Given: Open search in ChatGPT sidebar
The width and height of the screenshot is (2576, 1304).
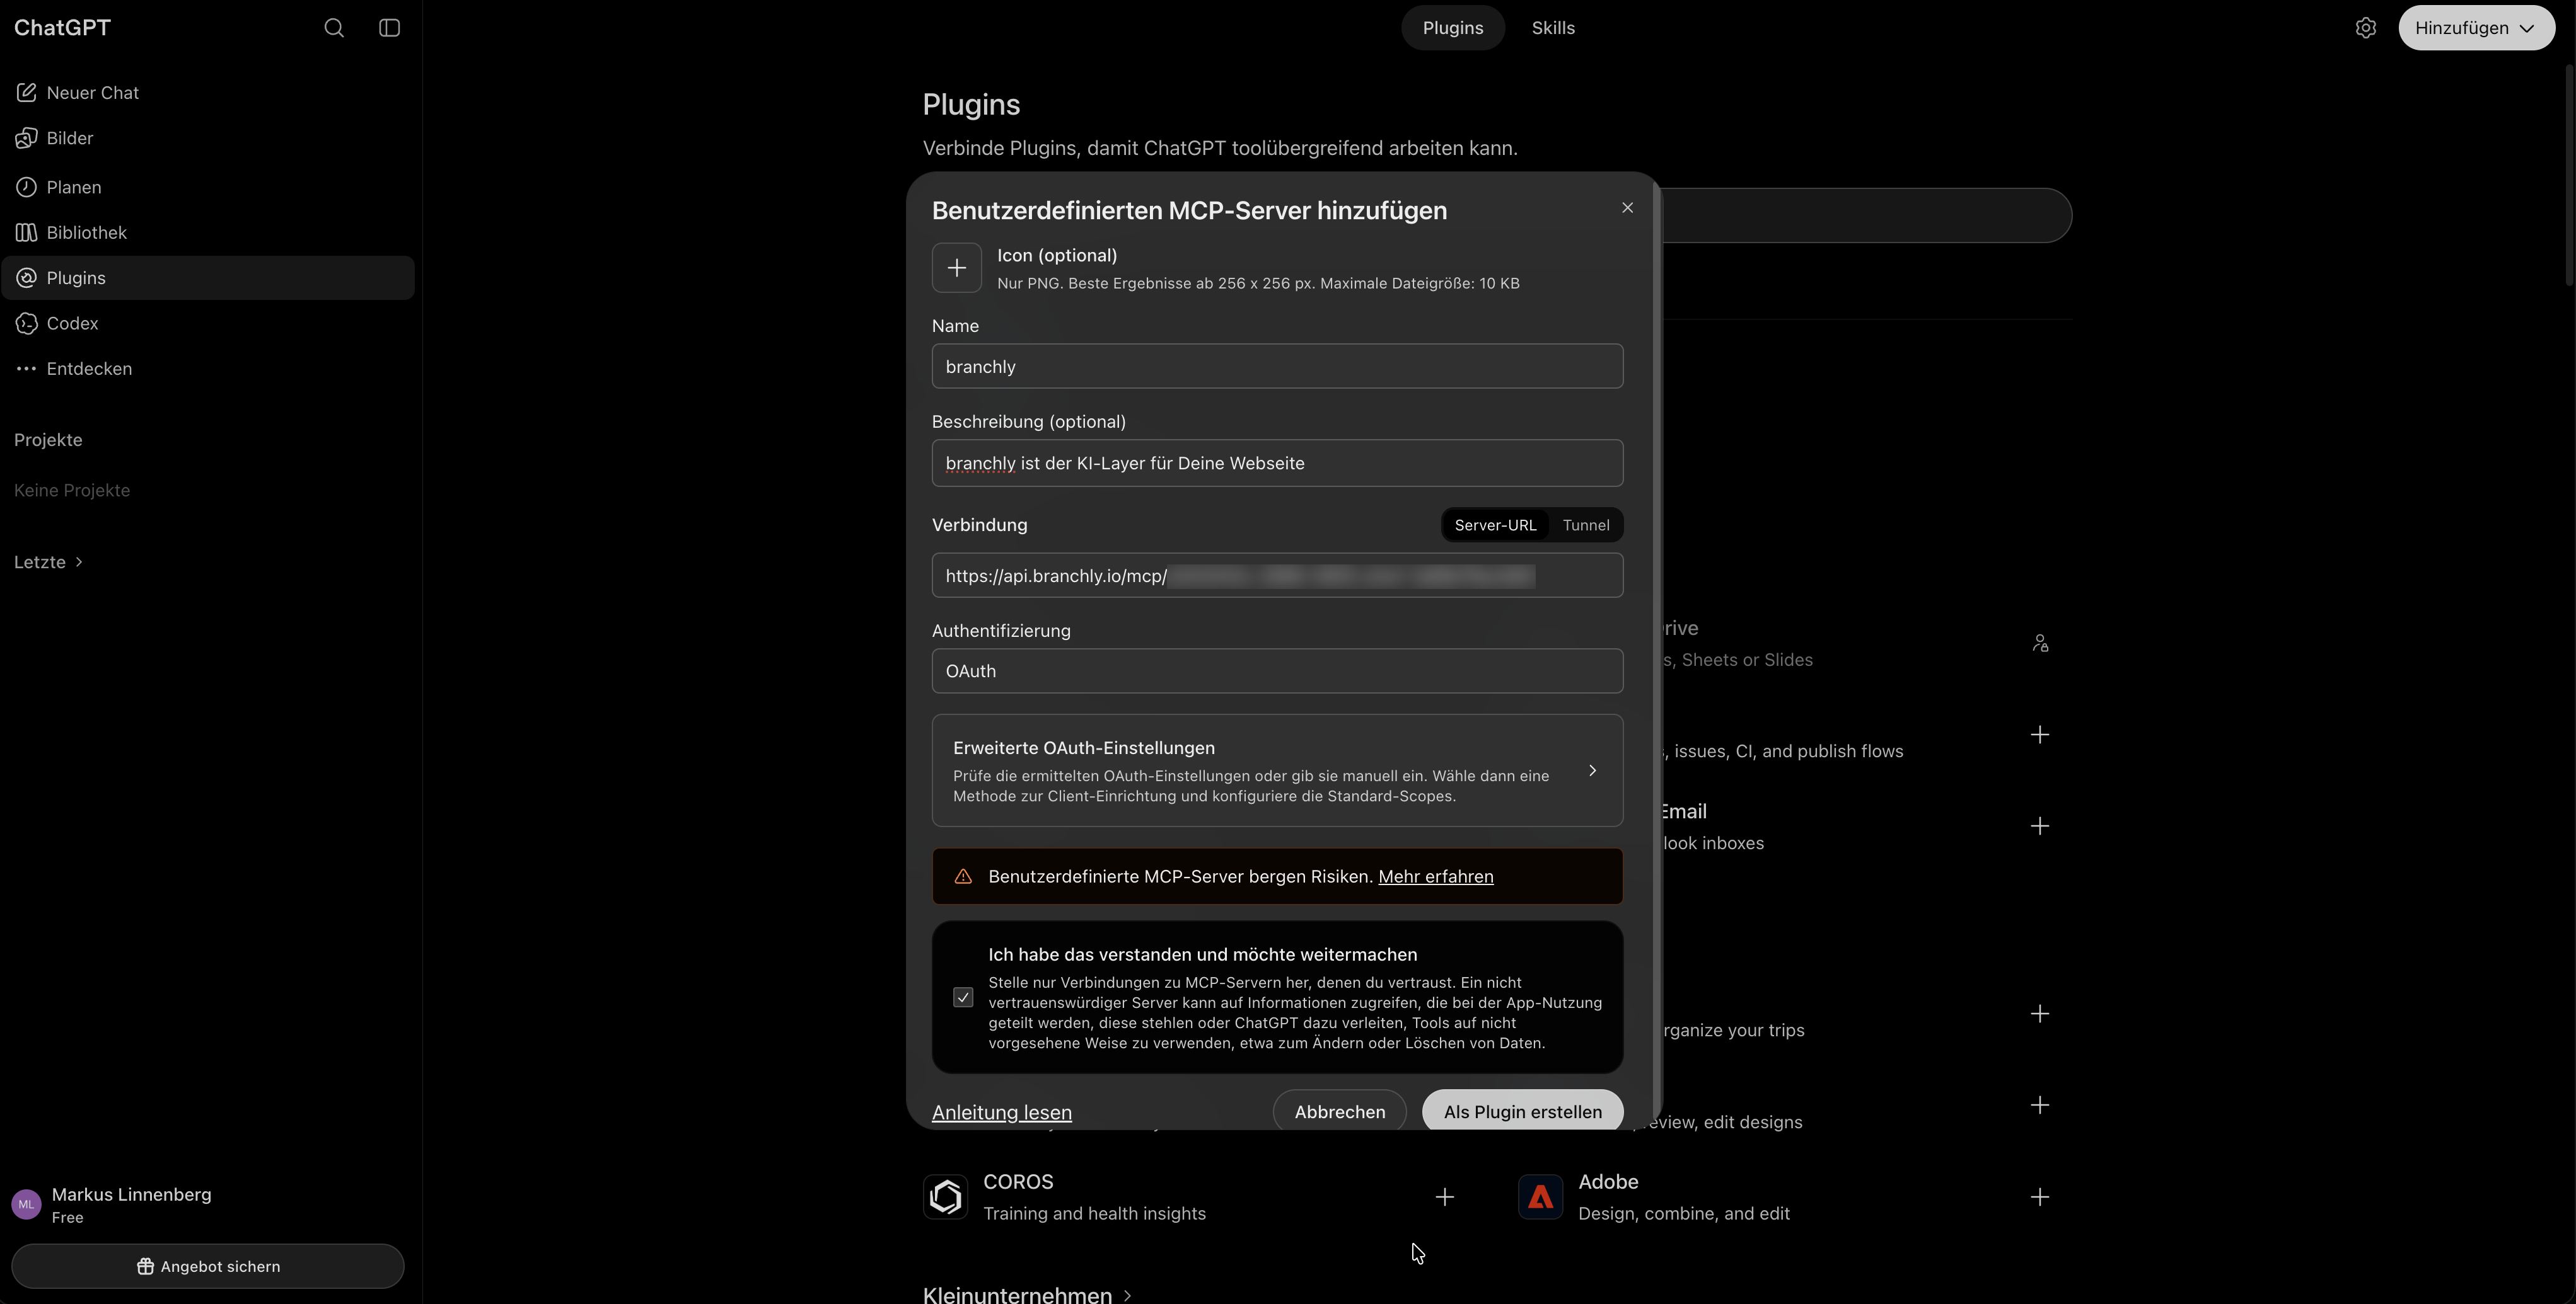Looking at the screenshot, I should pyautogui.click(x=334, y=28).
